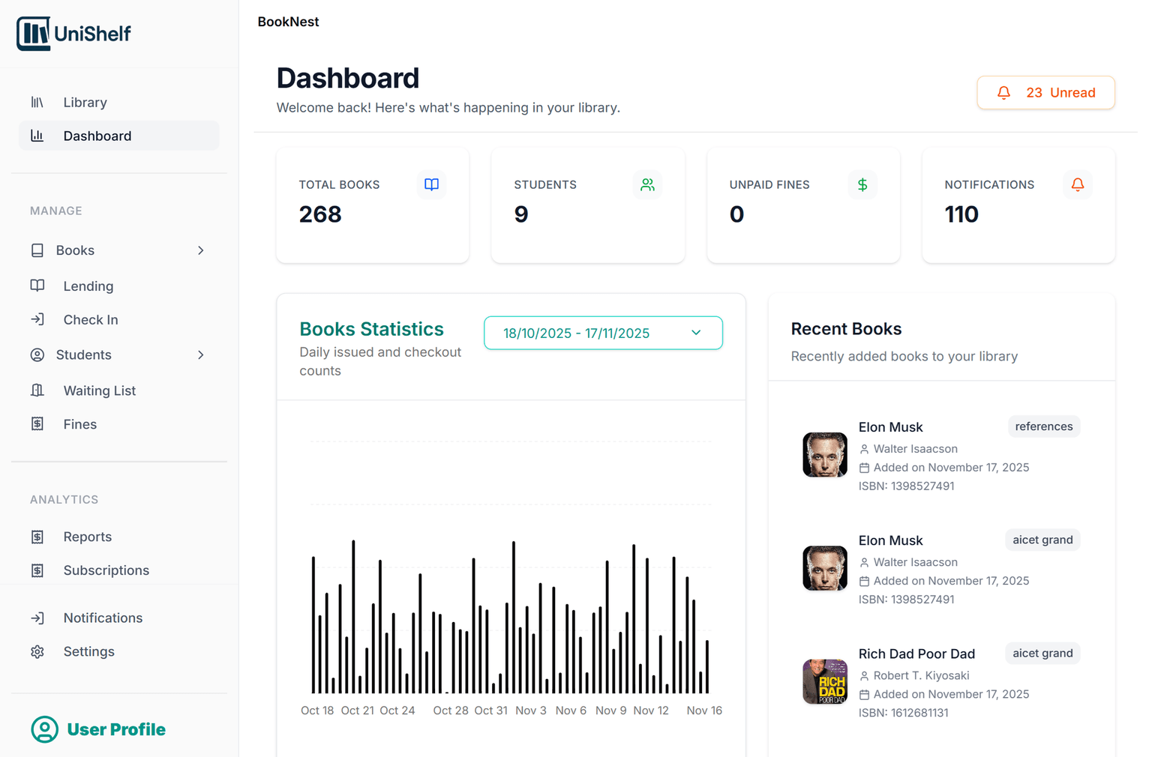Click the UniShelf logo icon
The width and height of the screenshot is (1152, 757).
[34, 34]
